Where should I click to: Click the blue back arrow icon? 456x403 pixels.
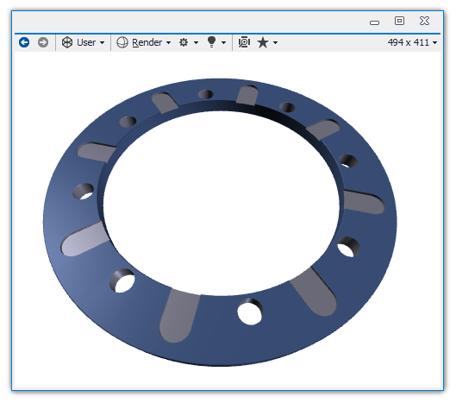coord(24,42)
